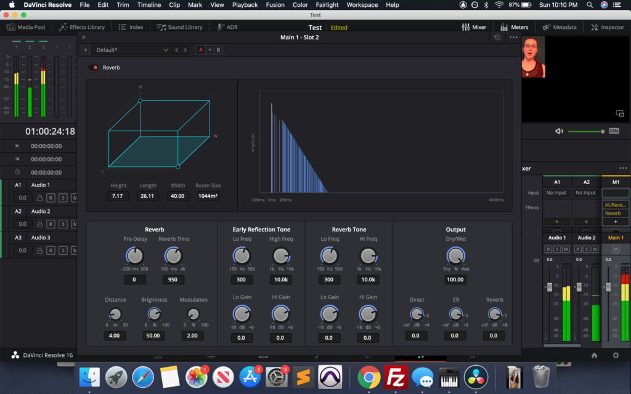The height and width of the screenshot is (394, 631).
Task: Open the A1 No Input dropdown
Action: click(556, 193)
